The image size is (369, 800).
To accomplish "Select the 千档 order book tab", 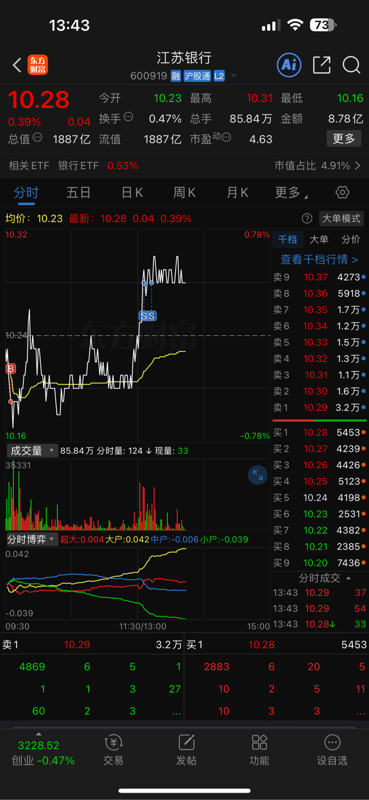I will click(288, 239).
